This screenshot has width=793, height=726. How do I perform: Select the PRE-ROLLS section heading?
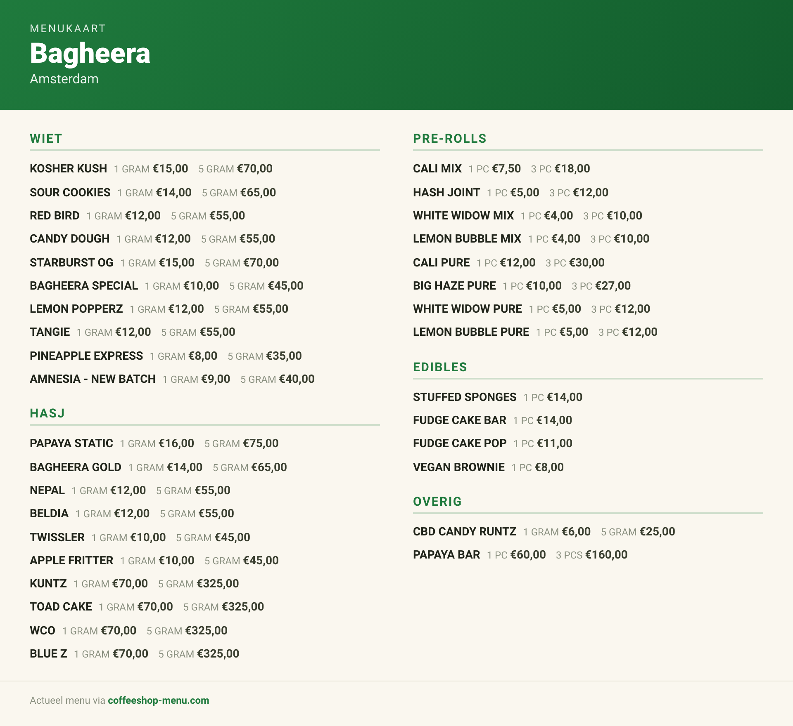point(450,139)
